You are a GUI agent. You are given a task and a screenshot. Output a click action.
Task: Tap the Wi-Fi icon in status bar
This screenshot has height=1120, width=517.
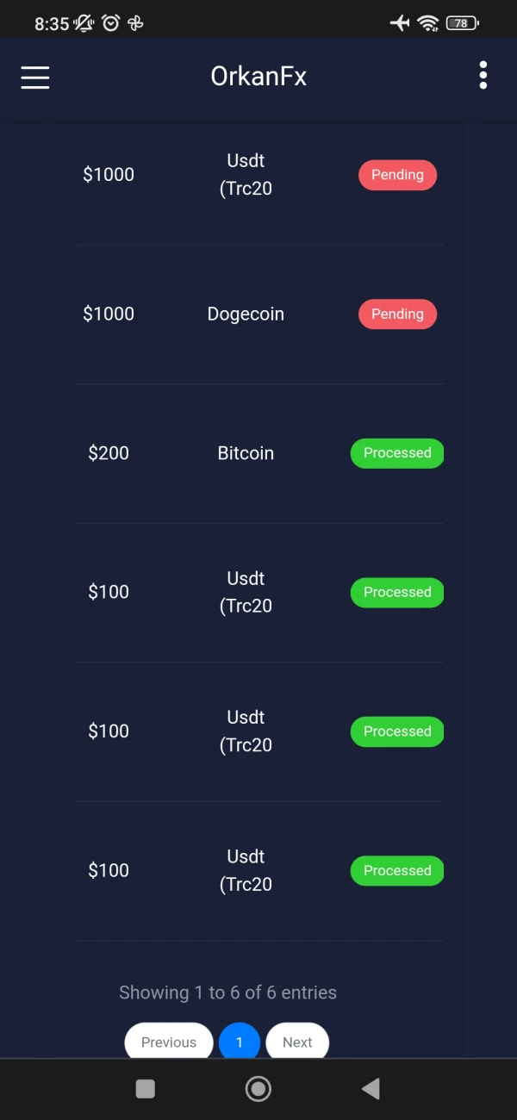click(x=428, y=23)
